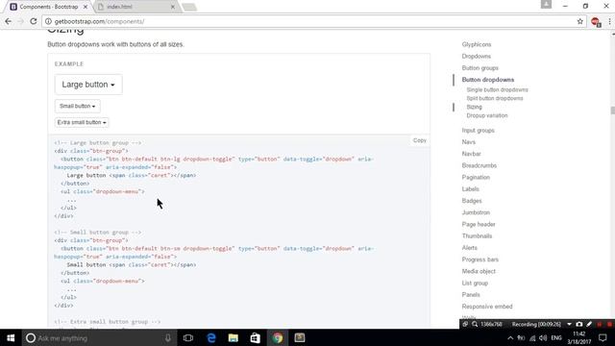Viewport: 615px width, 346px height.
Task: Go to Badges in the sidebar
Action: click(x=472, y=201)
